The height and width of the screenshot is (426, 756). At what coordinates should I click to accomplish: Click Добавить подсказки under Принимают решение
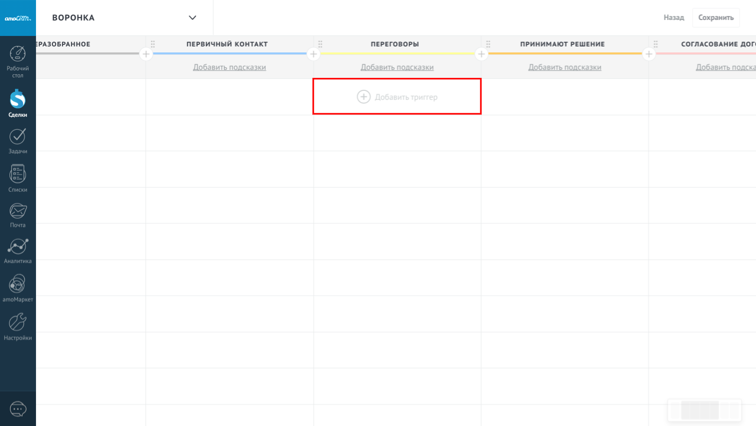pos(564,67)
